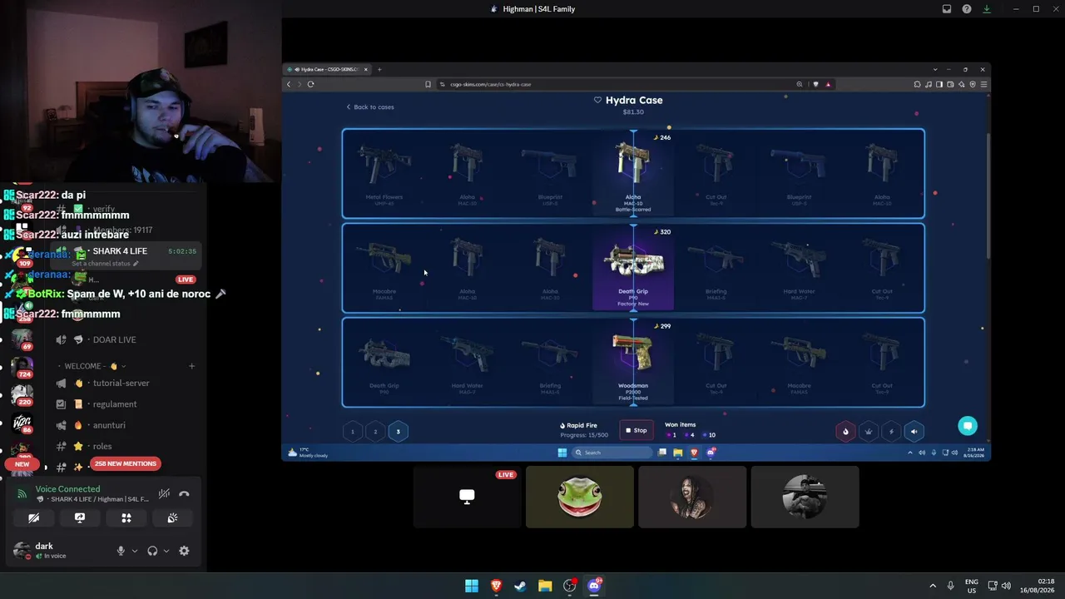
Task: Open the streamed browser's hamburger menu
Action: tap(983, 84)
